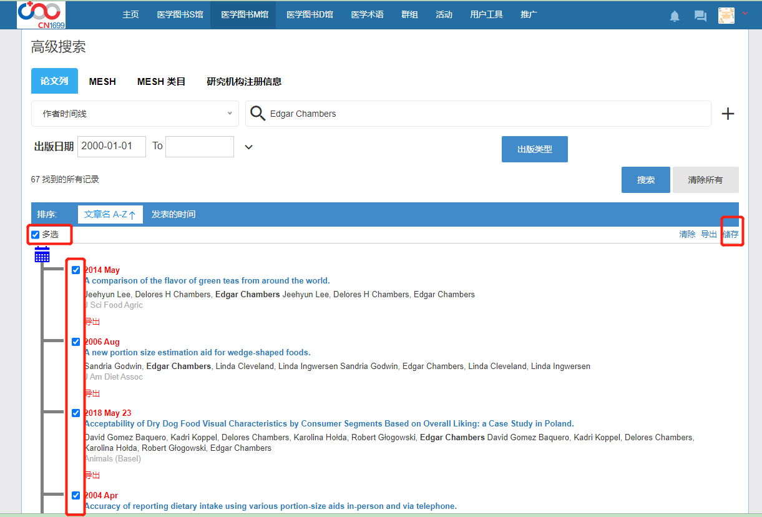Open the chat messages icon
The image size is (762, 517).
[700, 16]
